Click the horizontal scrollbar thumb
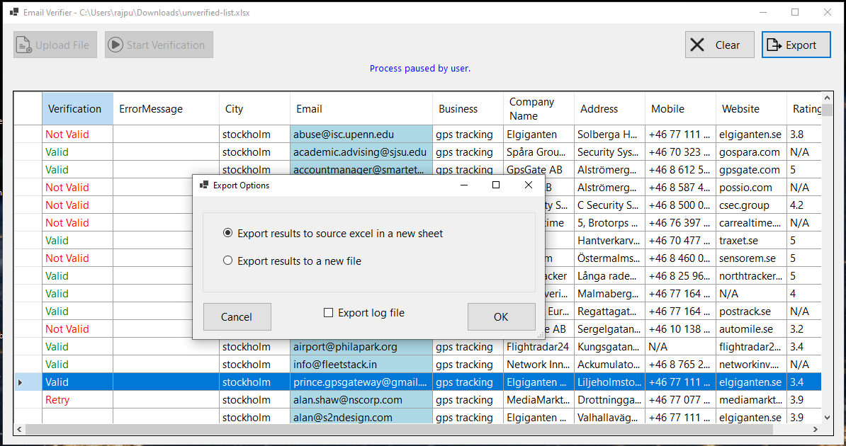The width and height of the screenshot is (846, 446). click(x=399, y=429)
